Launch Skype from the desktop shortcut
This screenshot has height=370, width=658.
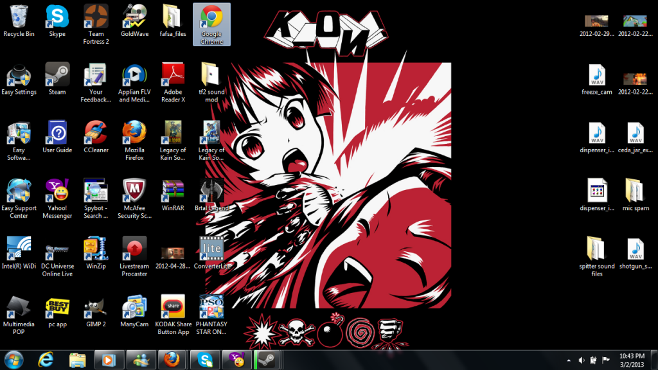click(57, 21)
